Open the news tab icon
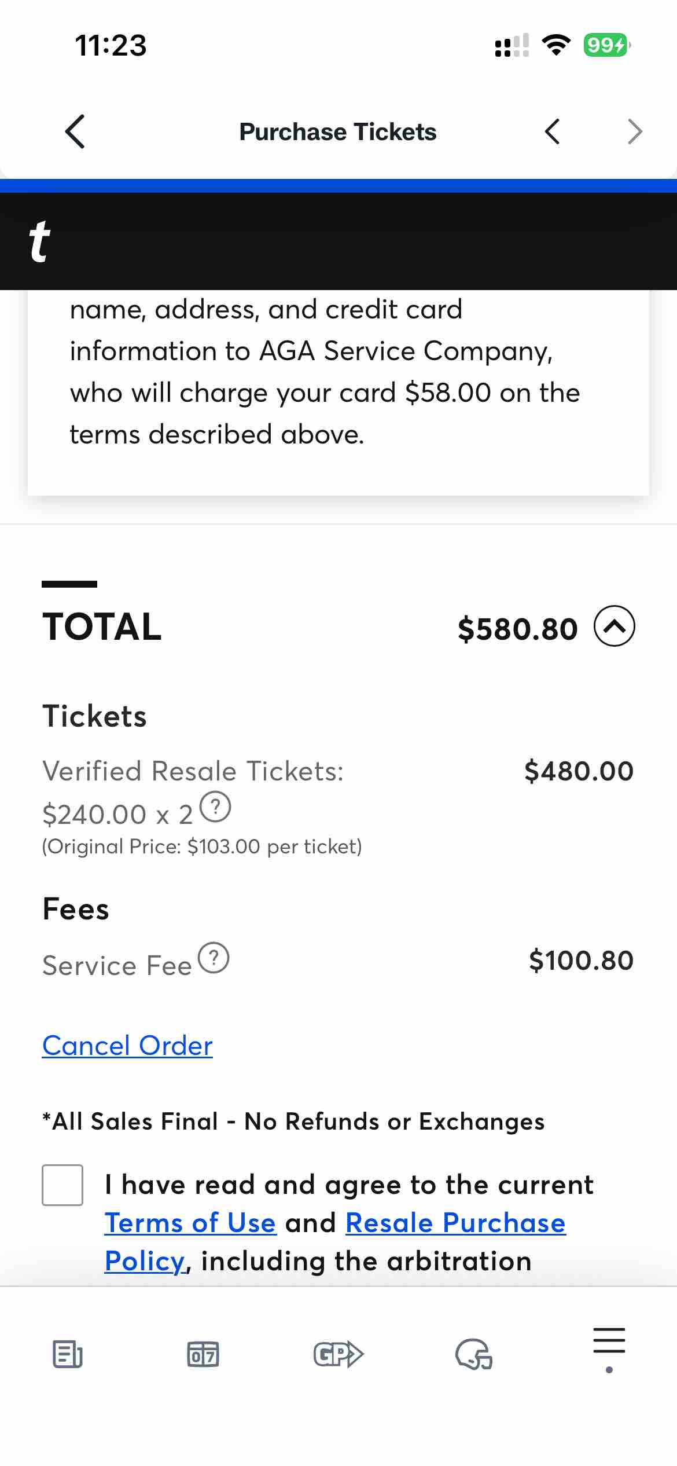 click(68, 1354)
